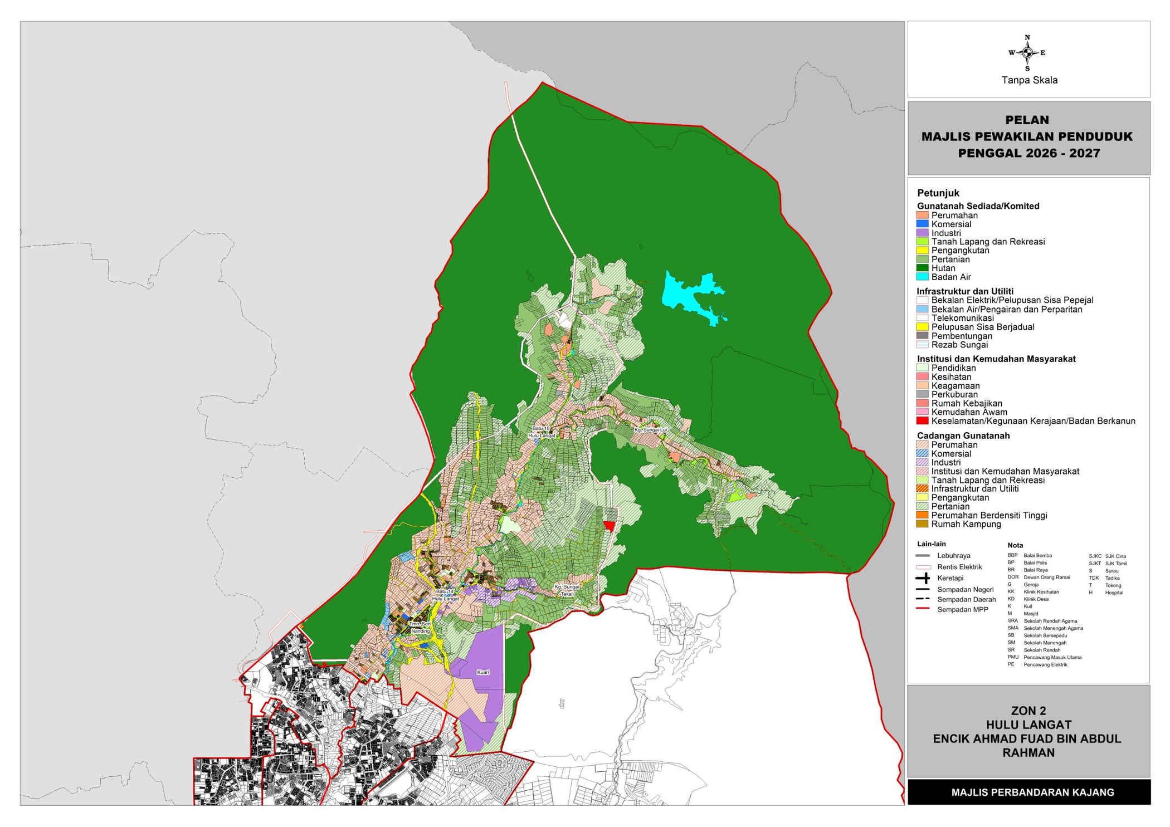Image resolution: width=1170 pixels, height=827 pixels.
Task: Click the Industri purple swatch under Gunatanah Sediada
Action: tap(923, 233)
